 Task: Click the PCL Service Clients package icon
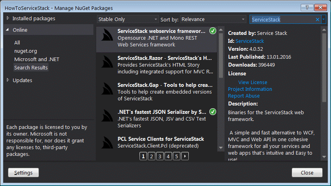point(106,144)
